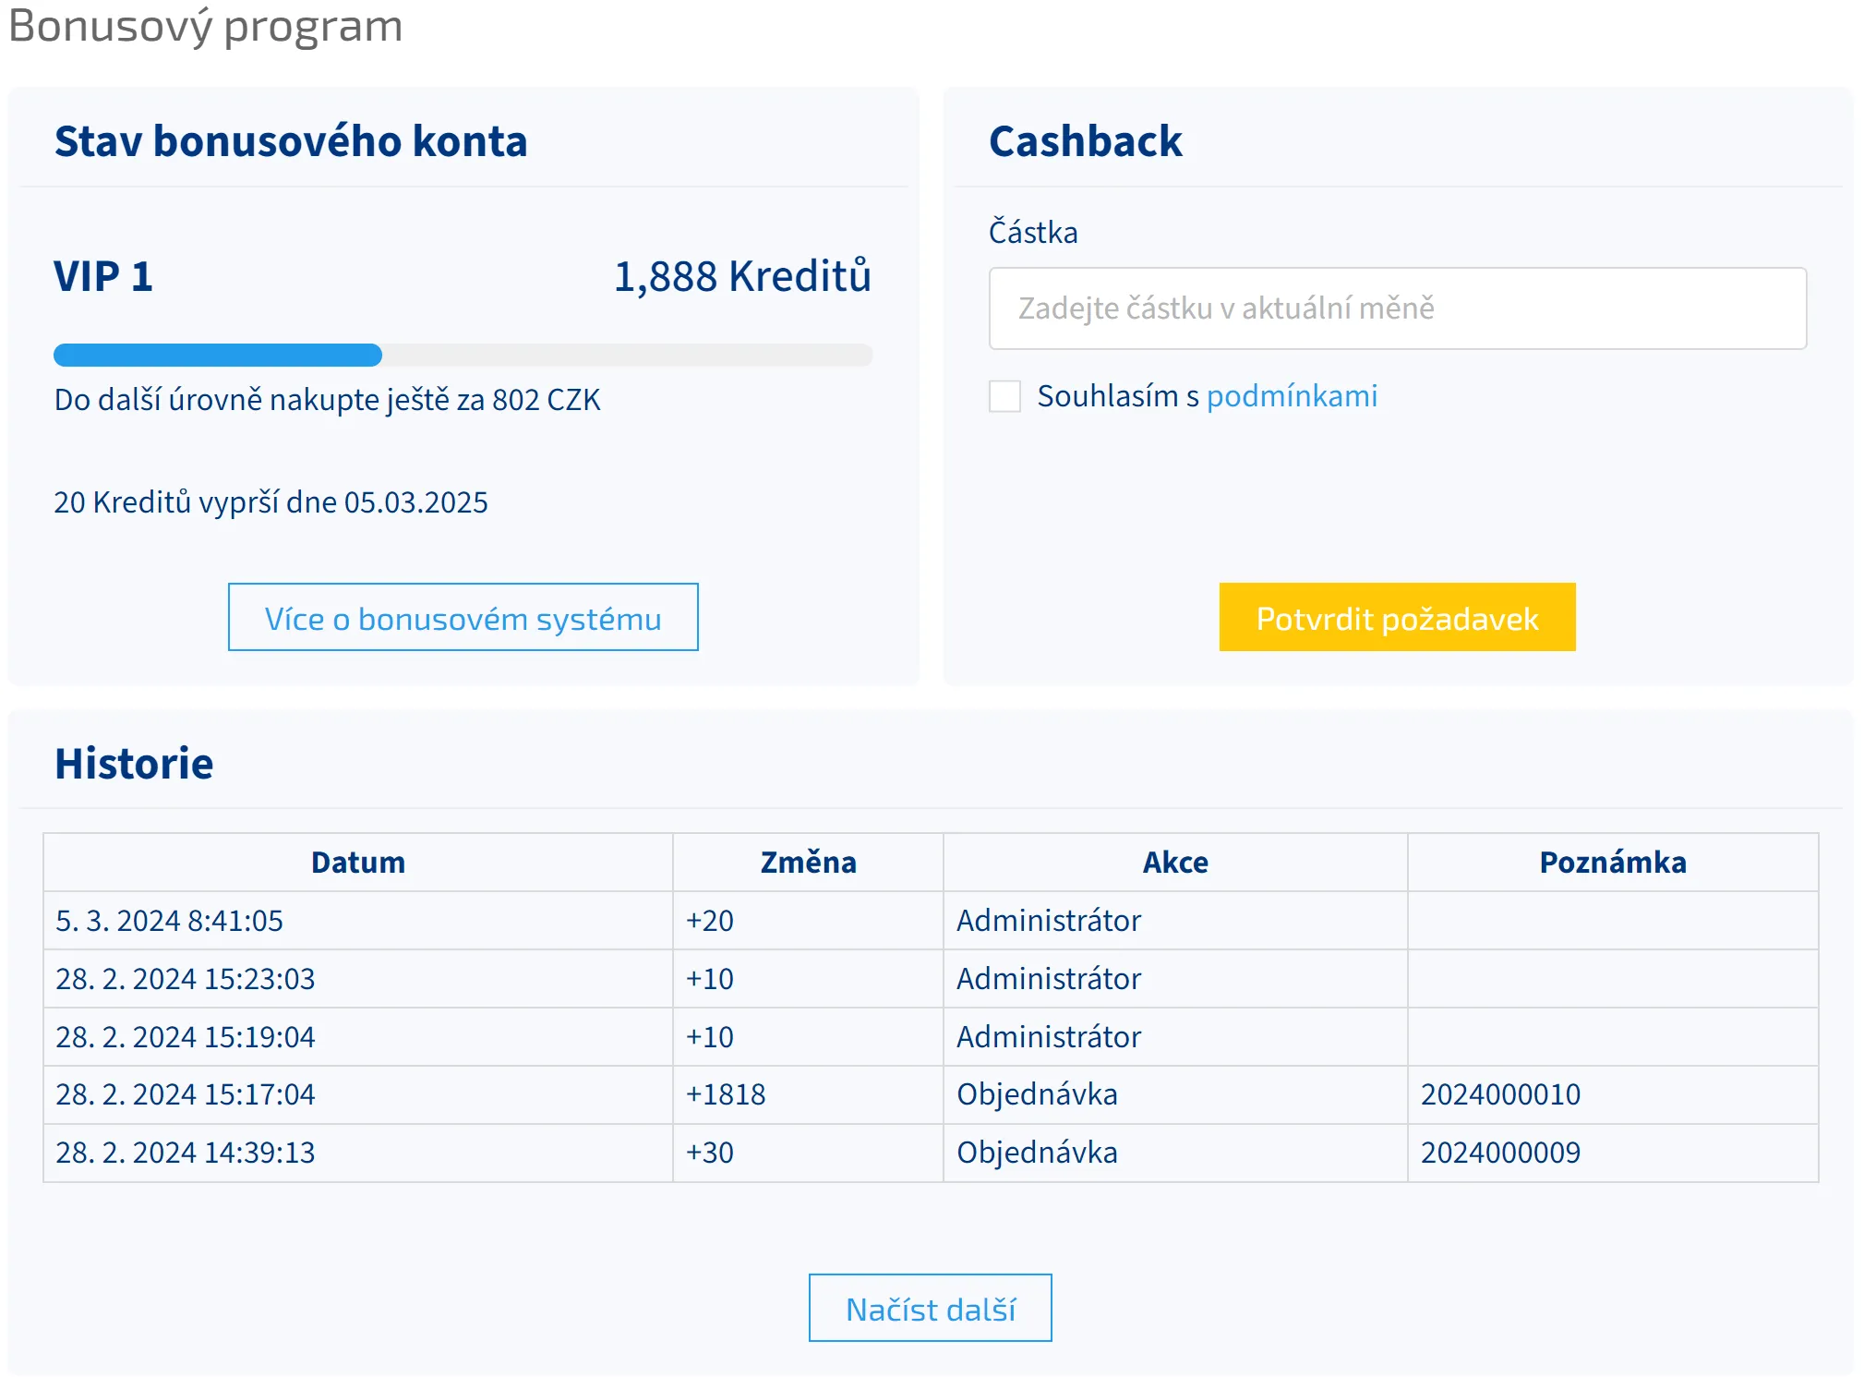Click the Akce column header
The height and width of the screenshot is (1389, 1864).
coord(1174,863)
